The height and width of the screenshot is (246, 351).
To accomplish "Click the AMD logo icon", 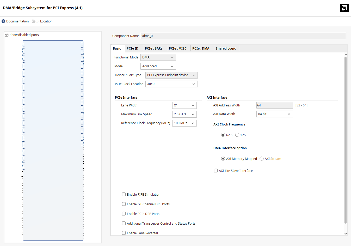I will 344,8.
